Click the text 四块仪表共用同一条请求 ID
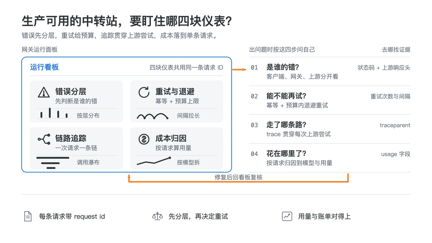 pyautogui.click(x=186, y=67)
